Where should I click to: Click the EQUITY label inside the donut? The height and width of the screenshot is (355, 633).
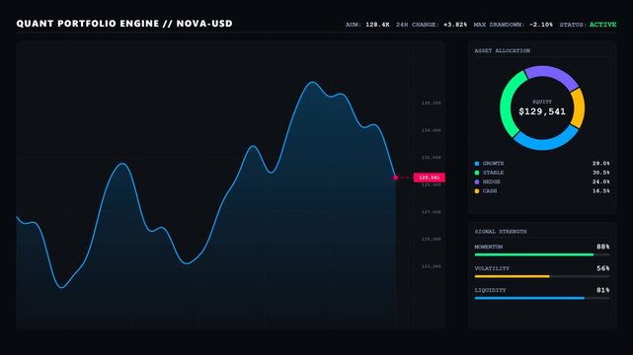[542, 102]
